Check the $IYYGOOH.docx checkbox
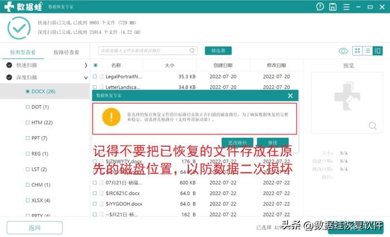Viewport: 390px width, 237px height. (x=95, y=204)
